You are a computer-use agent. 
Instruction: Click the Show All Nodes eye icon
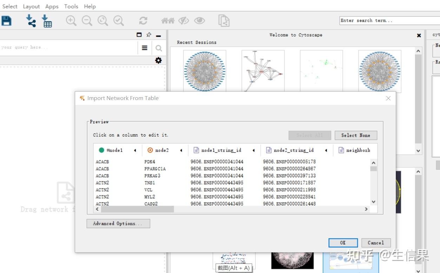[x=199, y=20]
